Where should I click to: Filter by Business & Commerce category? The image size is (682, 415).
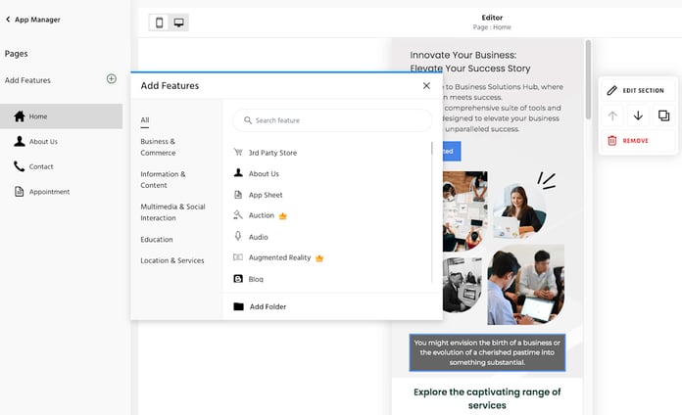pyautogui.click(x=158, y=147)
